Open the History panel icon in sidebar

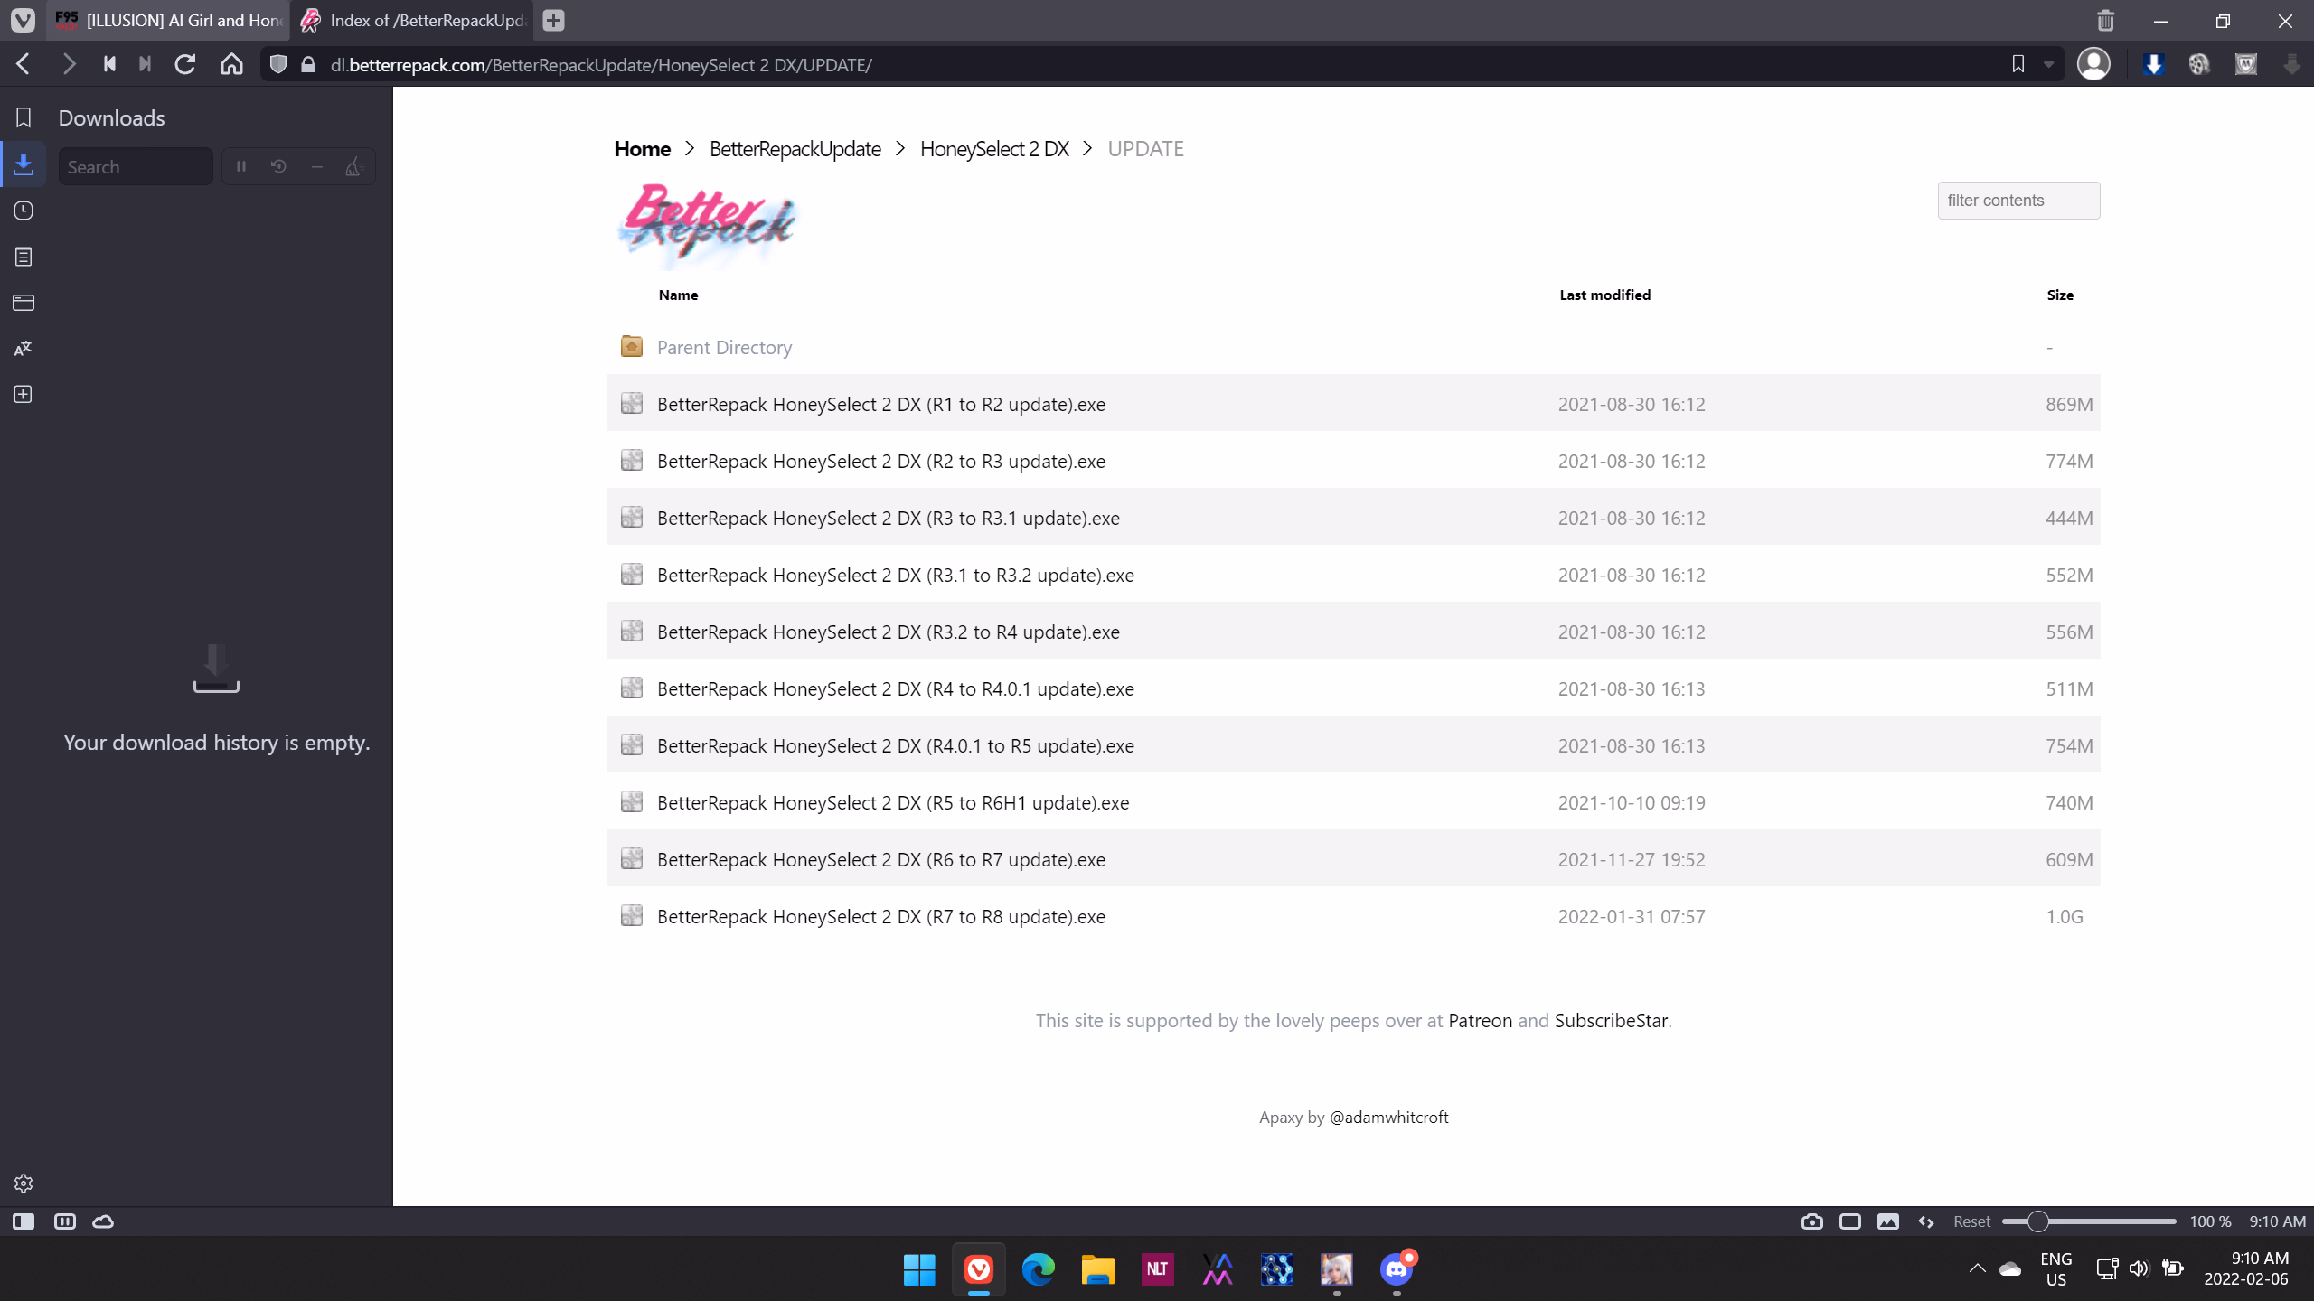24,211
